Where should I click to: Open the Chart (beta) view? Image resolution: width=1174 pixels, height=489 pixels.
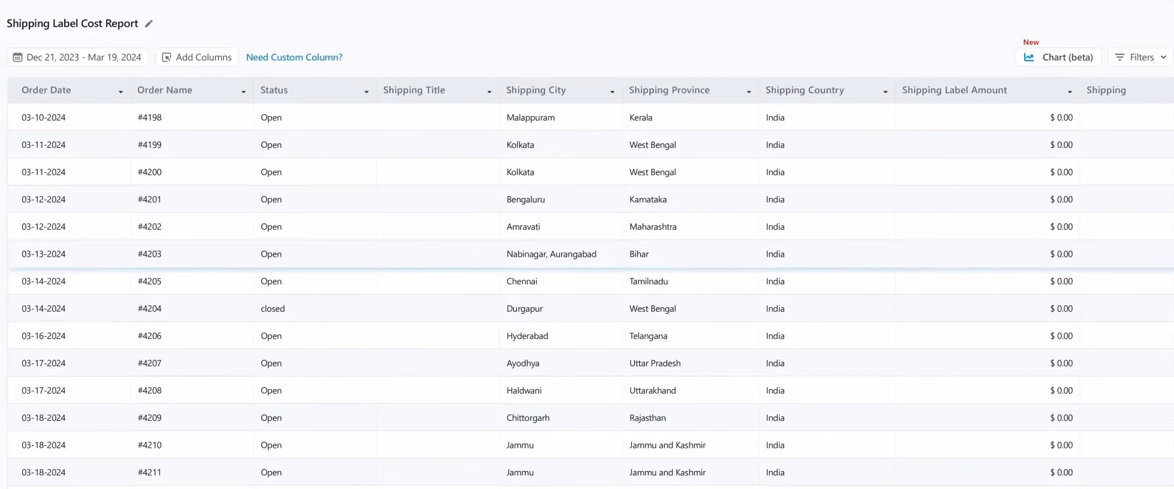(x=1059, y=57)
